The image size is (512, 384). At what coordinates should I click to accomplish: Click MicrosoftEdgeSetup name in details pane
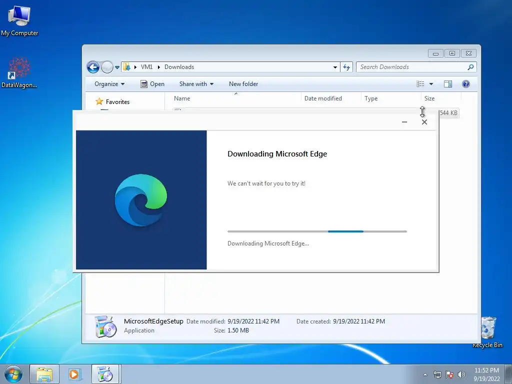(x=153, y=321)
